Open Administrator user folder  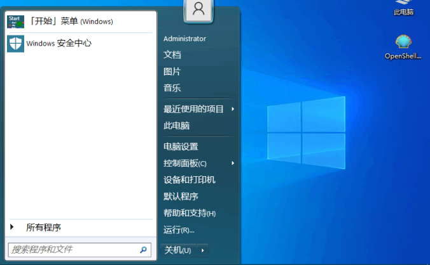coord(184,39)
